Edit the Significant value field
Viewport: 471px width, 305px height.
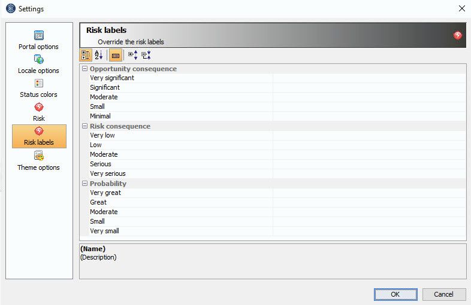(x=370, y=87)
